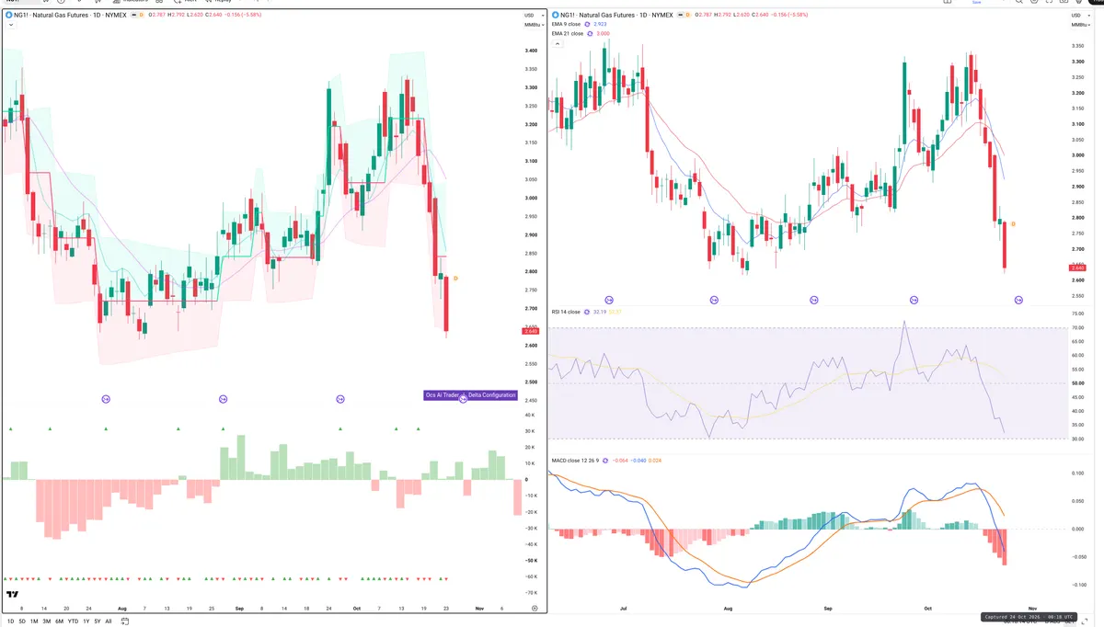Open time axis settings gear on left chart
This screenshot has width=1104, height=627.
click(535, 609)
